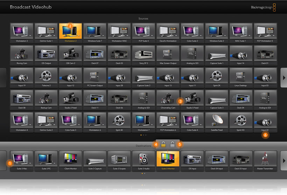Choose Spirit 4K source
This screenshot has height=195, width=287.
click(x=119, y=122)
